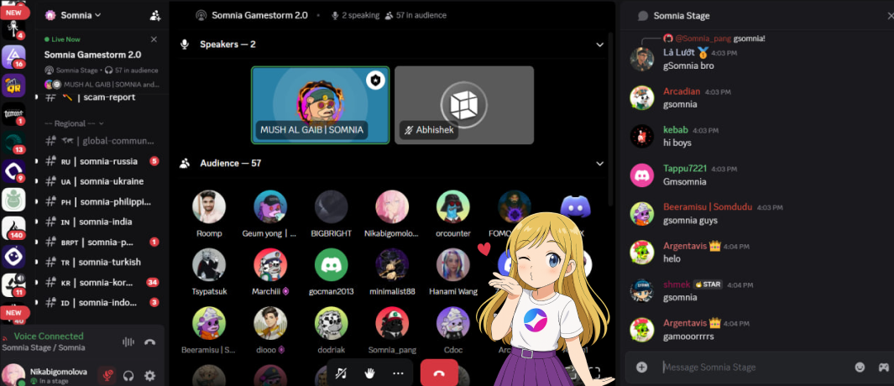Screen dimensions: 894x386
Task: Toggle microphone mute in user panel
Action: coord(107,376)
